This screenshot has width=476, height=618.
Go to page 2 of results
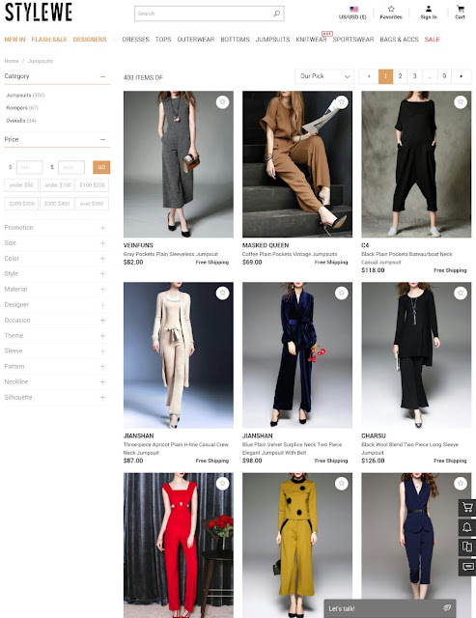[x=400, y=76]
